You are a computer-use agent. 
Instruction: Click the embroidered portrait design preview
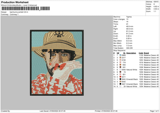click(x=57, y=63)
